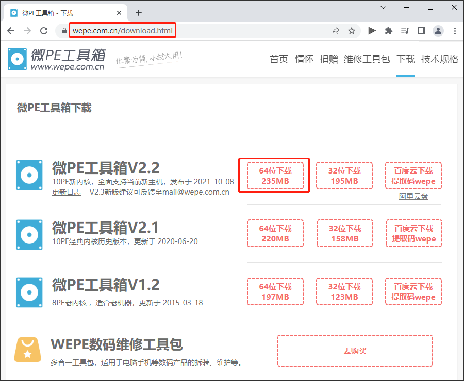The width and height of the screenshot is (464, 381).
Task: Open the 阿里云盘 link
Action: (x=413, y=196)
